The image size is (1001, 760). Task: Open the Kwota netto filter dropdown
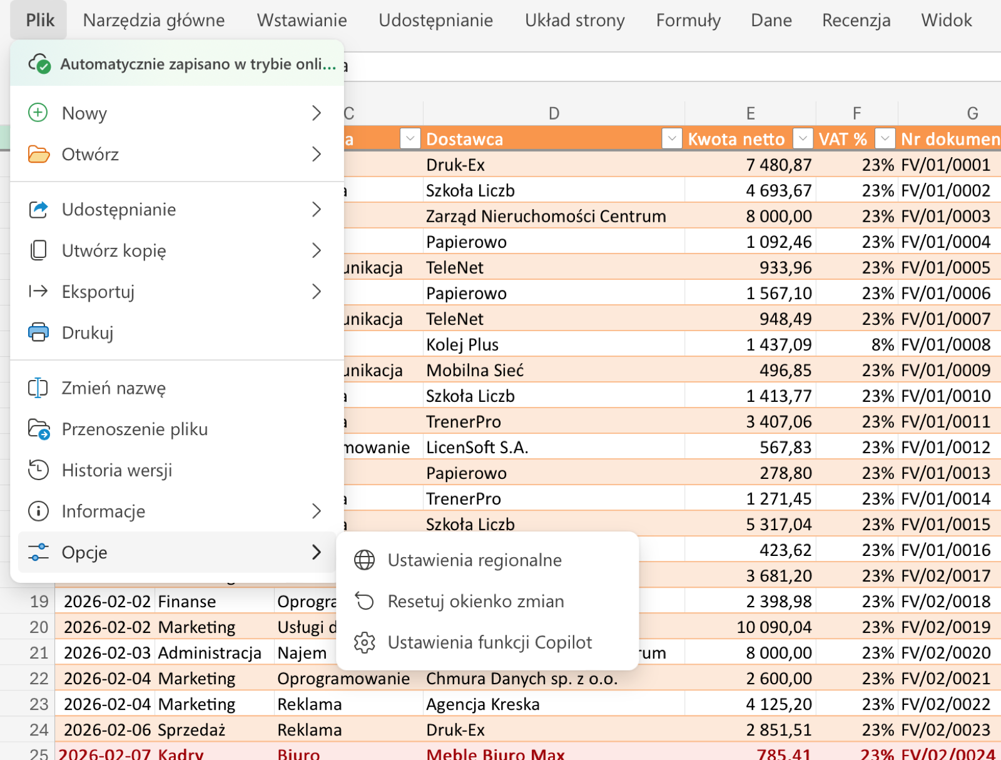pyautogui.click(x=803, y=138)
